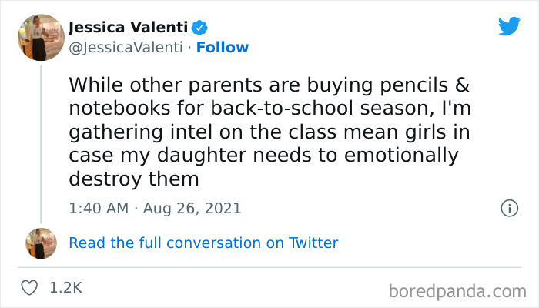Follow Jessica Valenti
Screen dimensions: 539x308
pyautogui.click(x=223, y=48)
